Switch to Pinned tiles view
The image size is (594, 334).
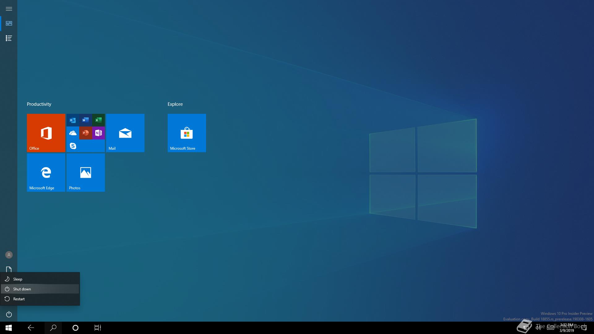click(x=9, y=24)
